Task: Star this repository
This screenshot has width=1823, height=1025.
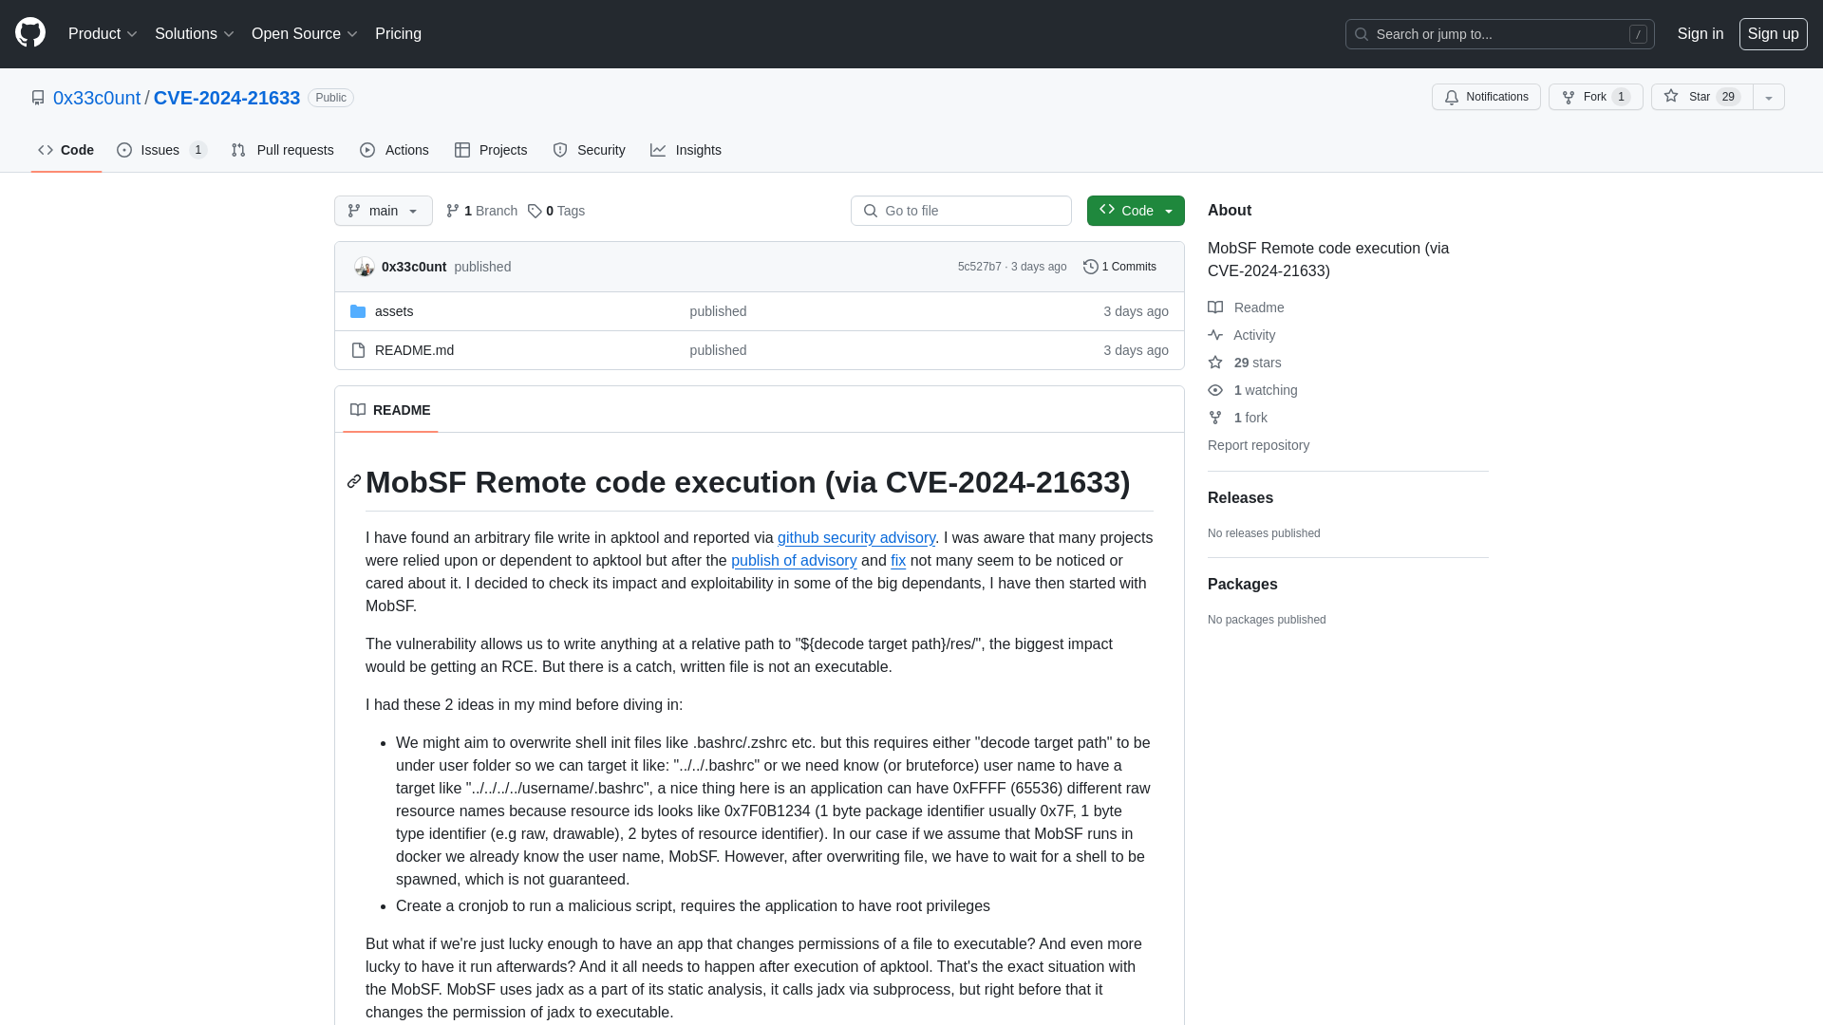Action: pyautogui.click(x=1701, y=97)
